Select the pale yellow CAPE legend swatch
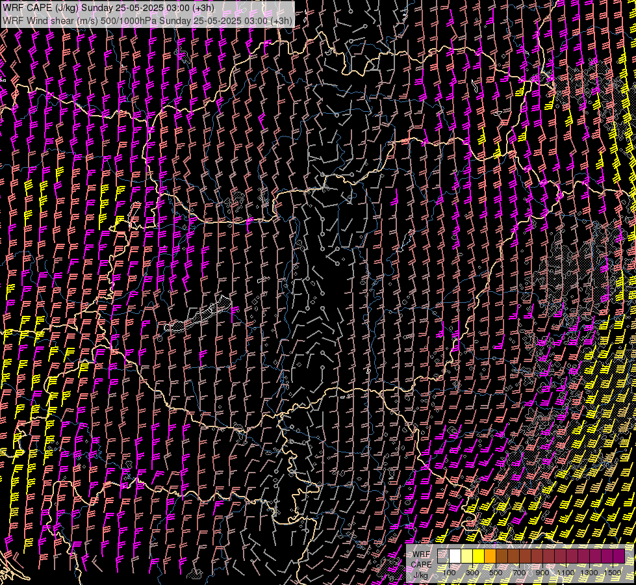This screenshot has height=585, width=636. click(467, 556)
